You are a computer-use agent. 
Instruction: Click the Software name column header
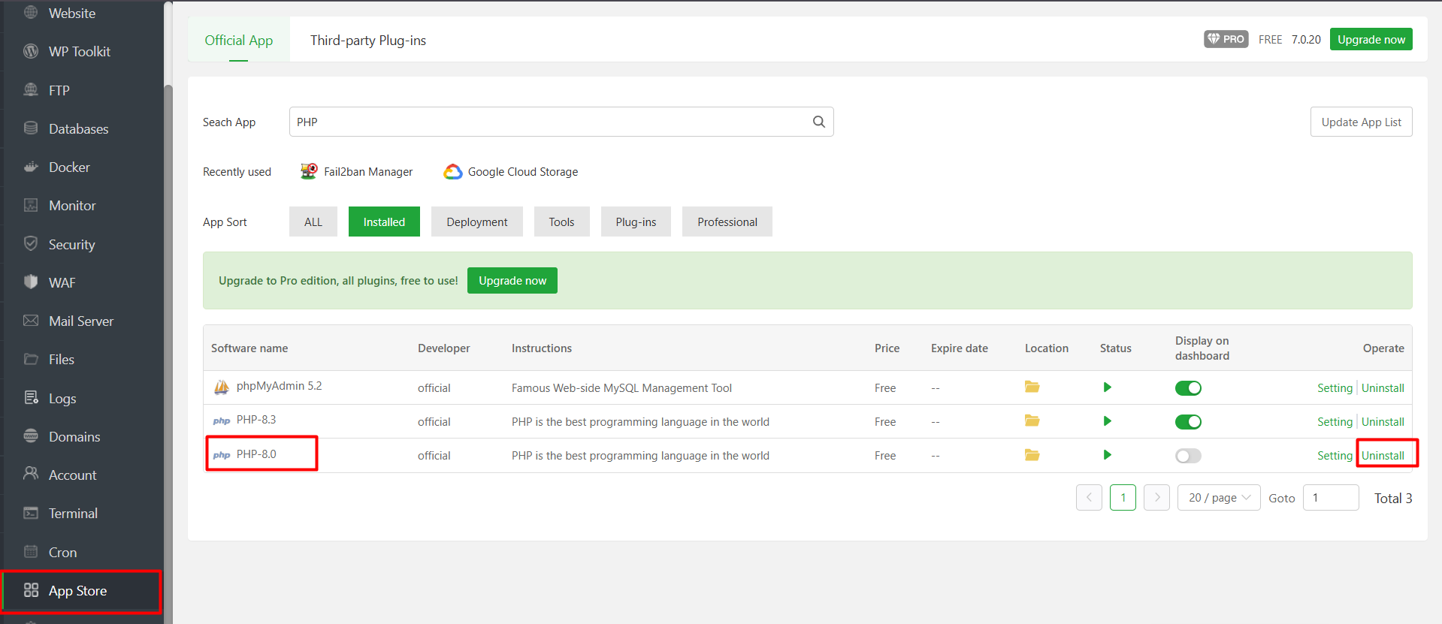(x=249, y=348)
